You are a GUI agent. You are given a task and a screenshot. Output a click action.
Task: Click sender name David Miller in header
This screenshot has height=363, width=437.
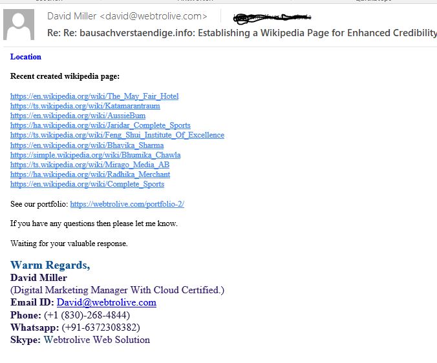tap(72, 16)
